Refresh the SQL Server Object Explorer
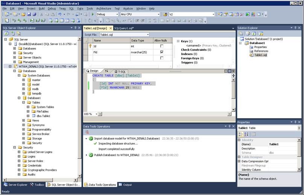 point(6,34)
